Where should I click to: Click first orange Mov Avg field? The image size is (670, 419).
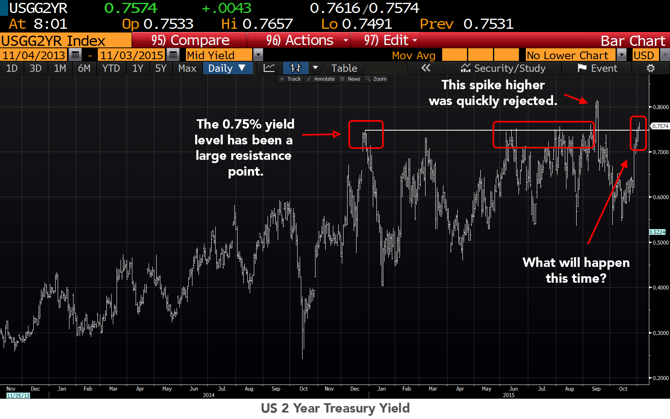pyautogui.click(x=454, y=55)
